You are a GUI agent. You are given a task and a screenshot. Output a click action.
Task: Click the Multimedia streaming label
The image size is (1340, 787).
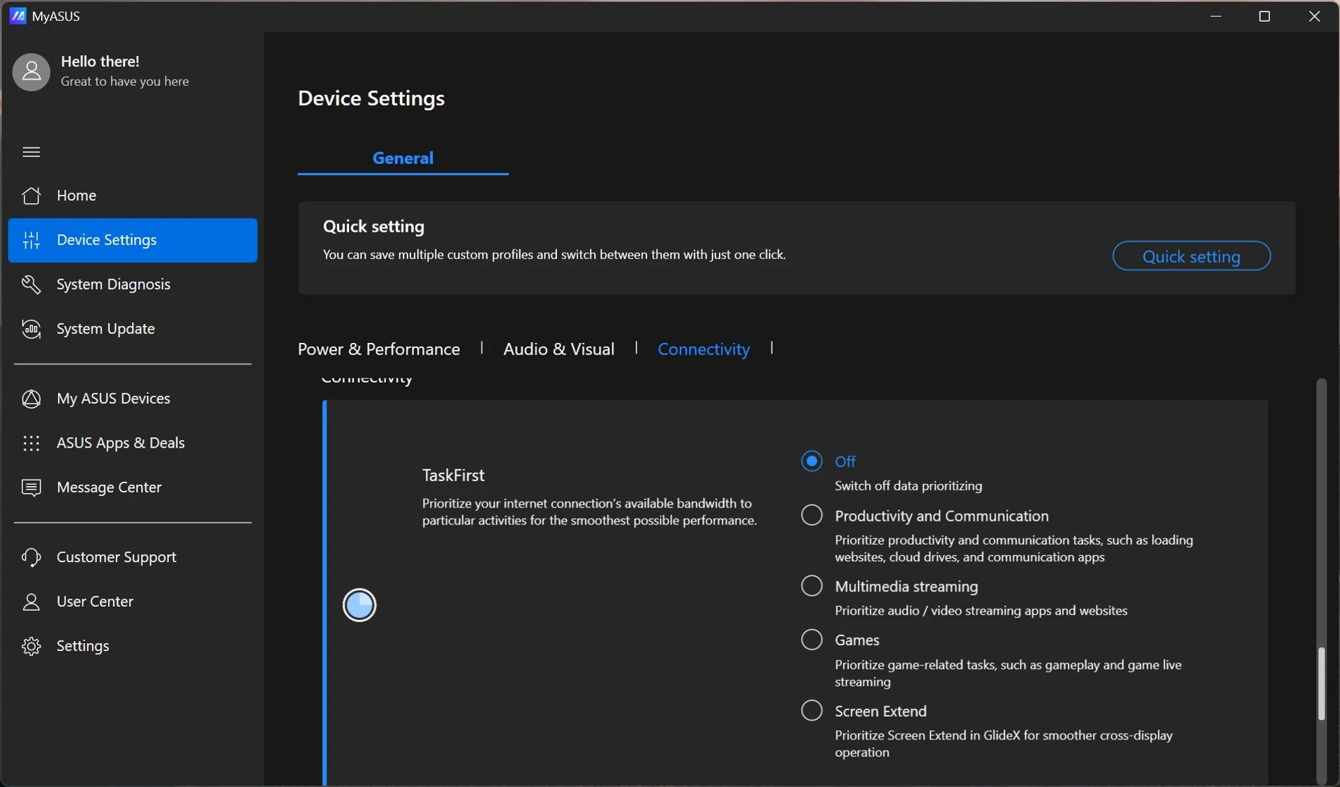point(906,587)
